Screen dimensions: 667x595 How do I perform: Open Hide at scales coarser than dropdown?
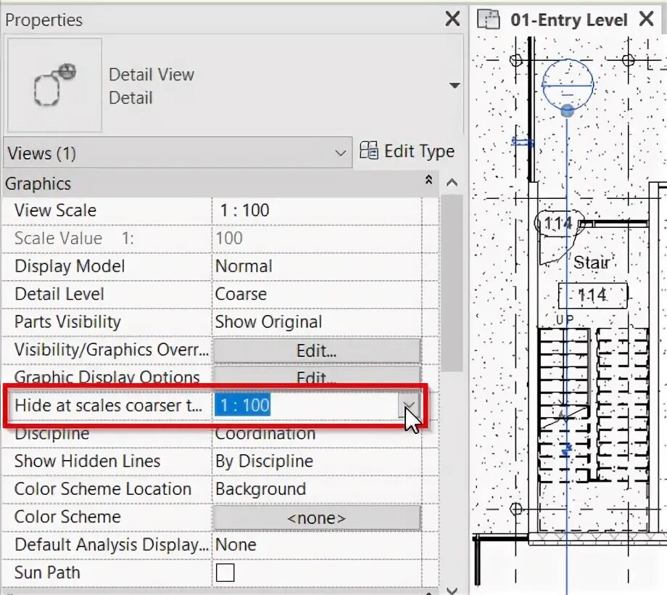pos(409,405)
